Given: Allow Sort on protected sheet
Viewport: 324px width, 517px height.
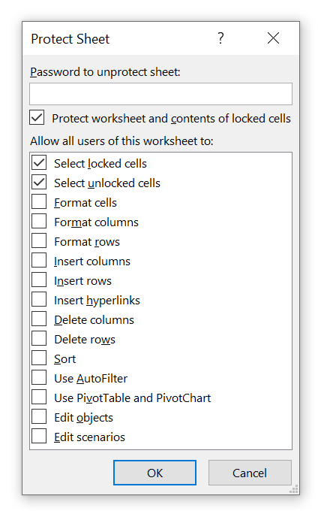Looking at the screenshot, I should [39, 358].
